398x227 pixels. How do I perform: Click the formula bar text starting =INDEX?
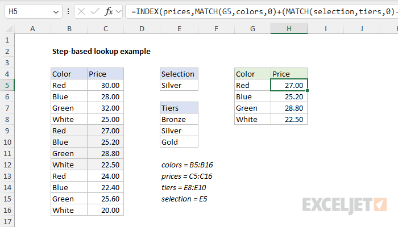point(264,11)
